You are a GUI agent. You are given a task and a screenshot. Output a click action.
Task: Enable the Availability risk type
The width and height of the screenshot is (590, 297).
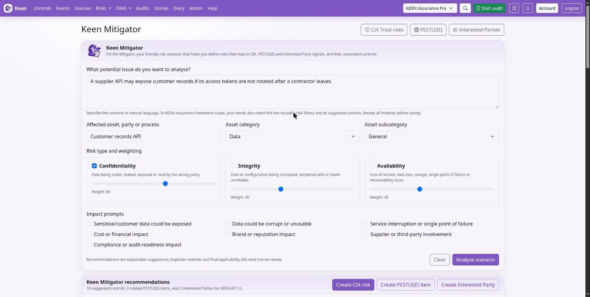tap(372, 166)
